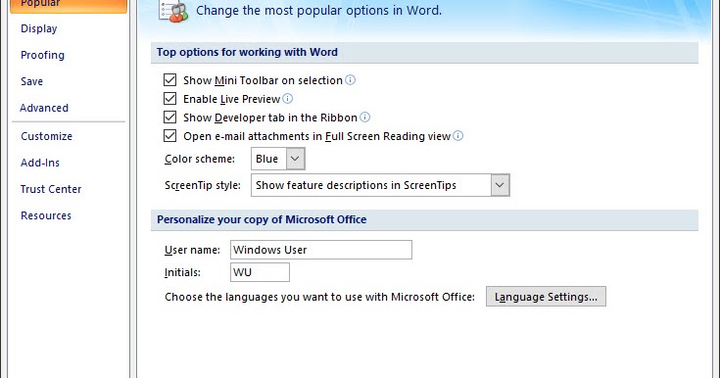The image size is (720, 378).
Task: Open the Trust Center section
Action: [51, 189]
